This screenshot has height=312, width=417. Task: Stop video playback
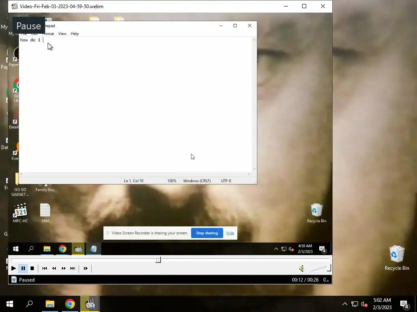pos(32,268)
